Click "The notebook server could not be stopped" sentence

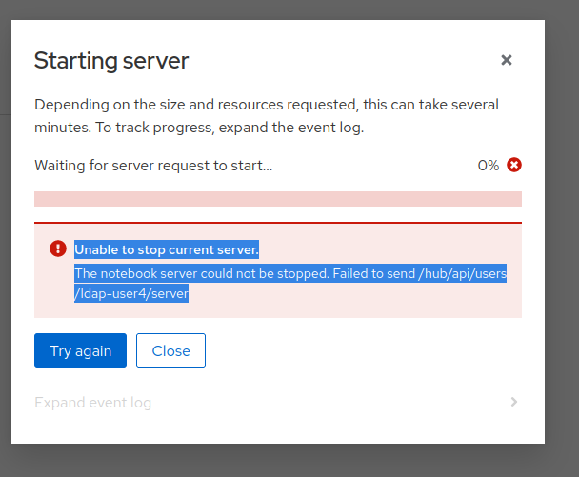coord(200,274)
